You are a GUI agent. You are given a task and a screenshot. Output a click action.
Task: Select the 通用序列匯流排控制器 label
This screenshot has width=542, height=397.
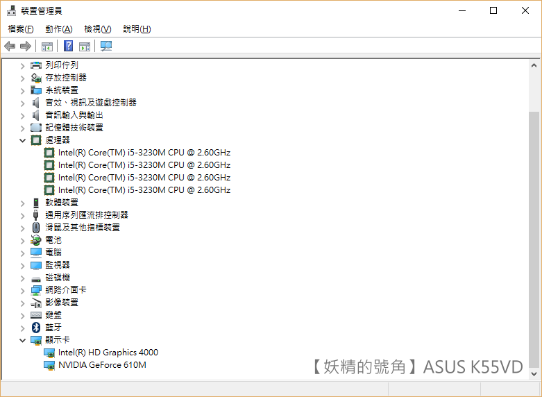(87, 215)
